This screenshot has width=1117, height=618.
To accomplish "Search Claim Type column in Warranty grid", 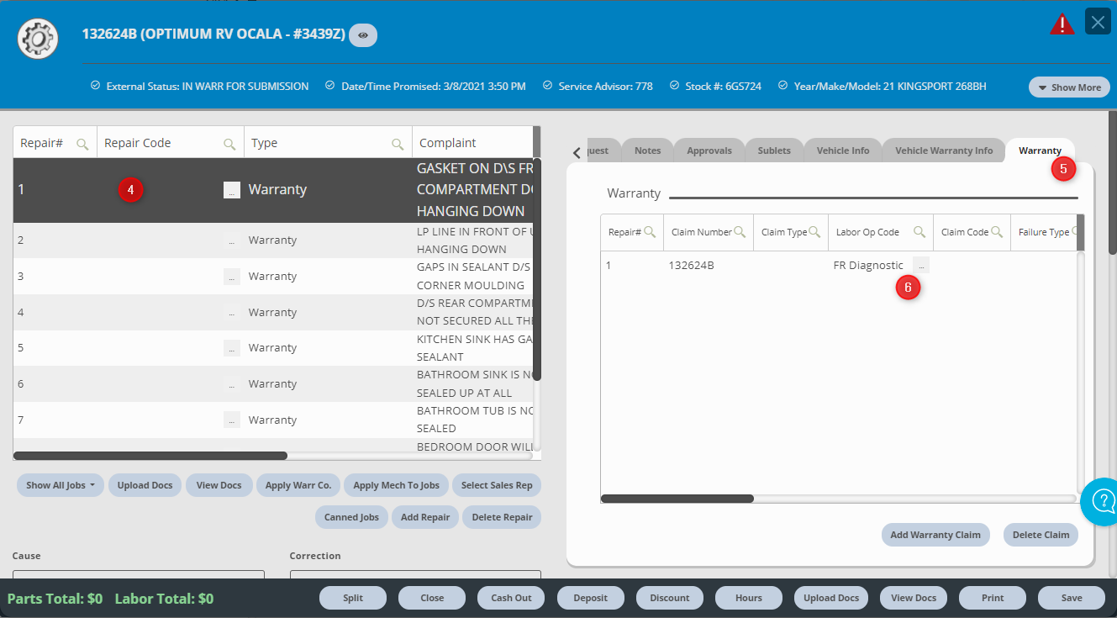I will pos(814,232).
